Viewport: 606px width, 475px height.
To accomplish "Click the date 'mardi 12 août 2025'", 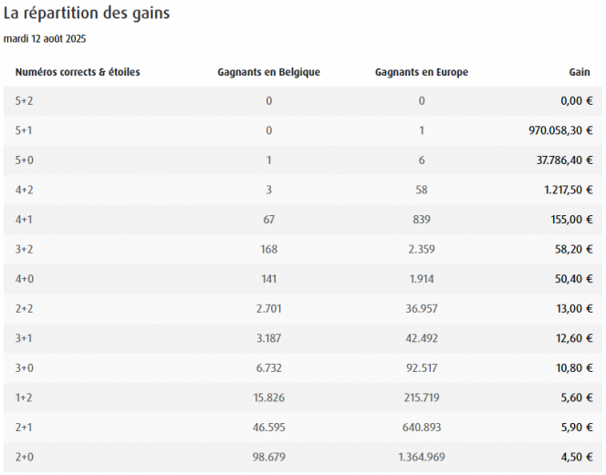I will (45, 39).
